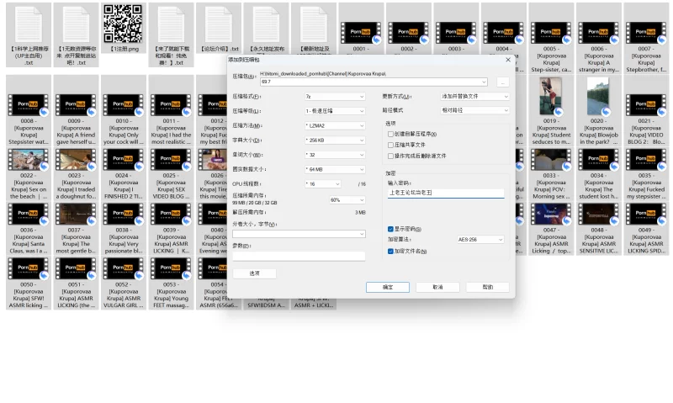673x403 pixels.
Task: Click the 确定 OK button
Action: click(388, 287)
